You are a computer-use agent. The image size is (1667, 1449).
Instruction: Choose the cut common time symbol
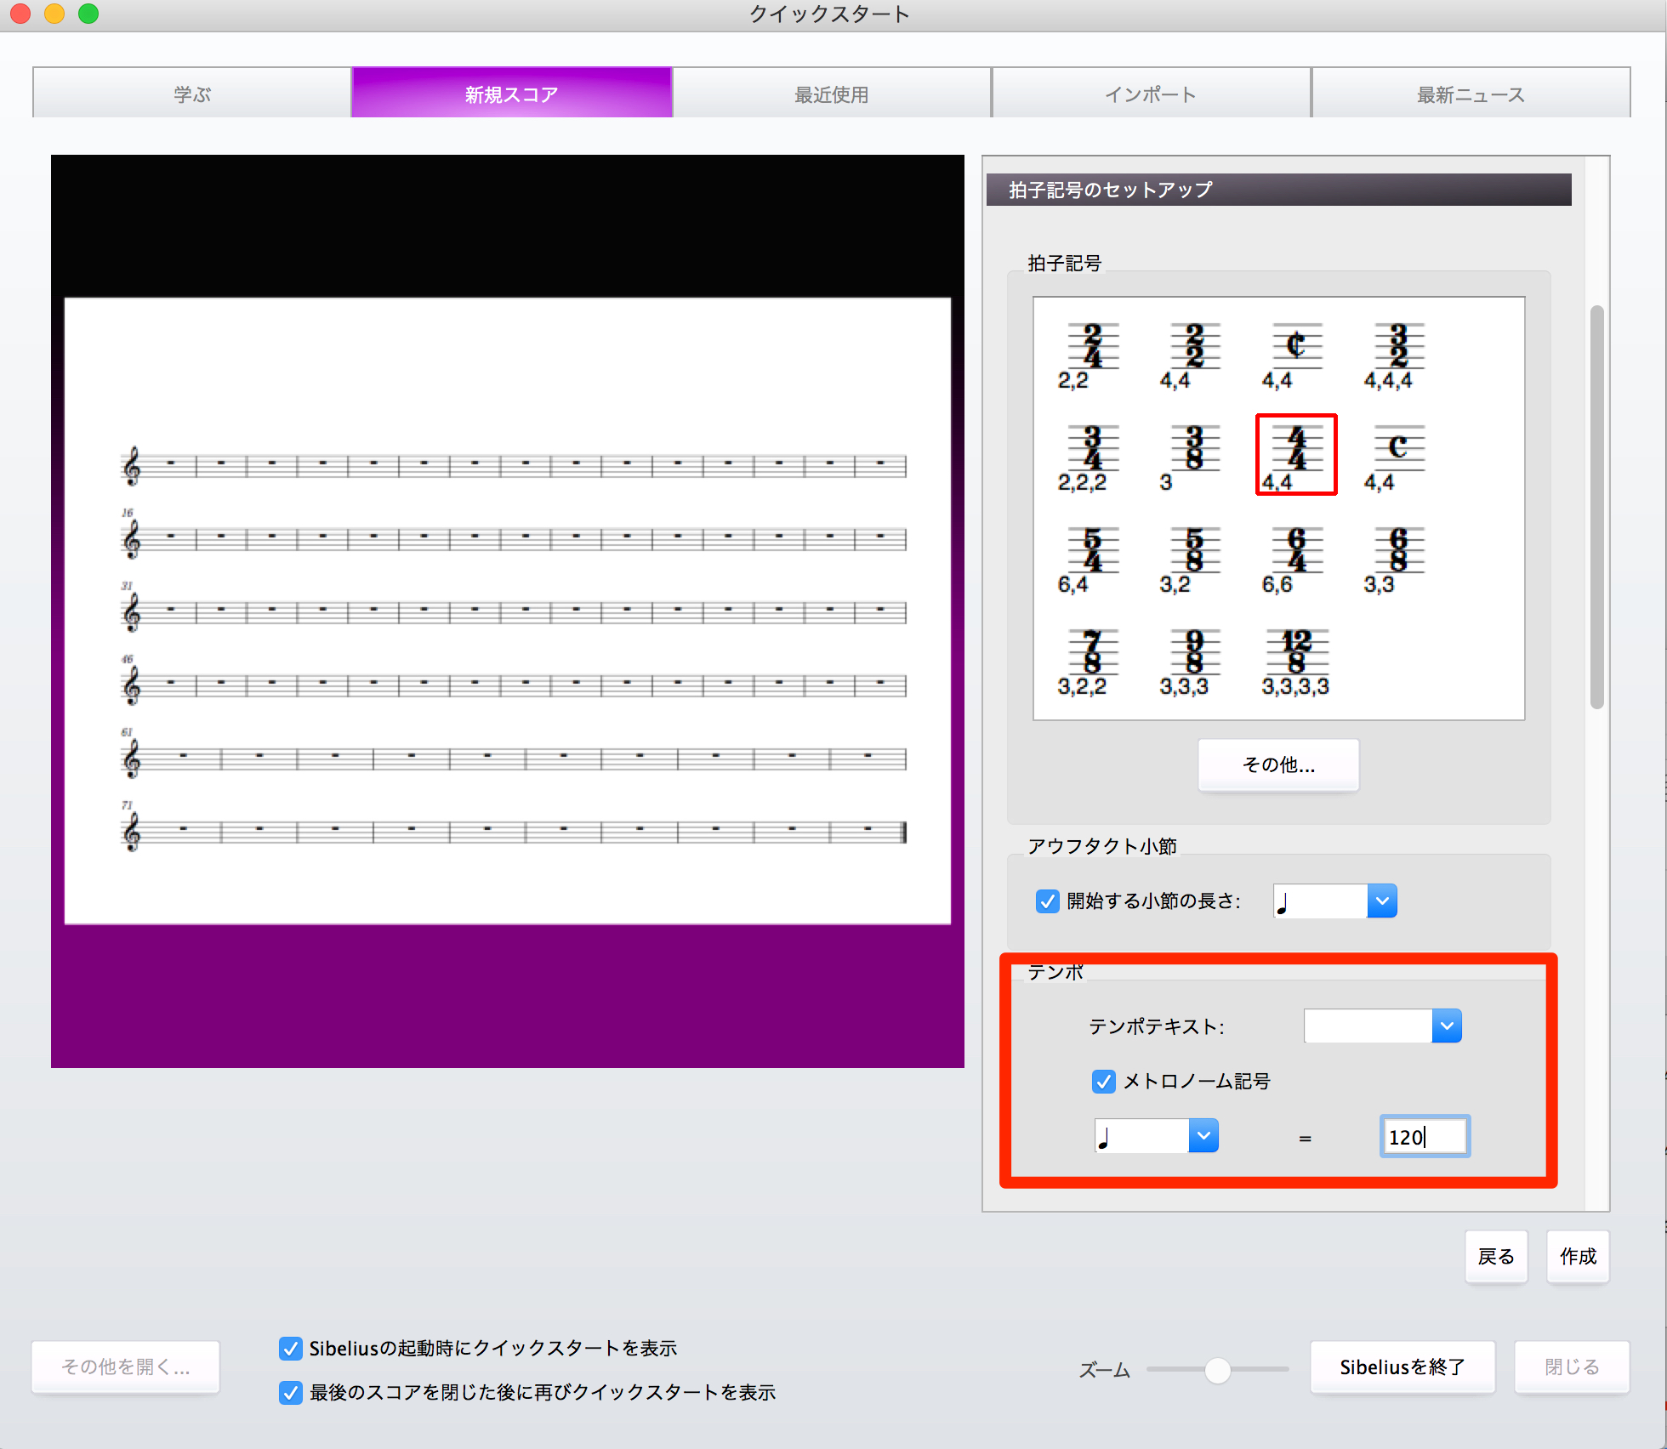pos(1294,355)
